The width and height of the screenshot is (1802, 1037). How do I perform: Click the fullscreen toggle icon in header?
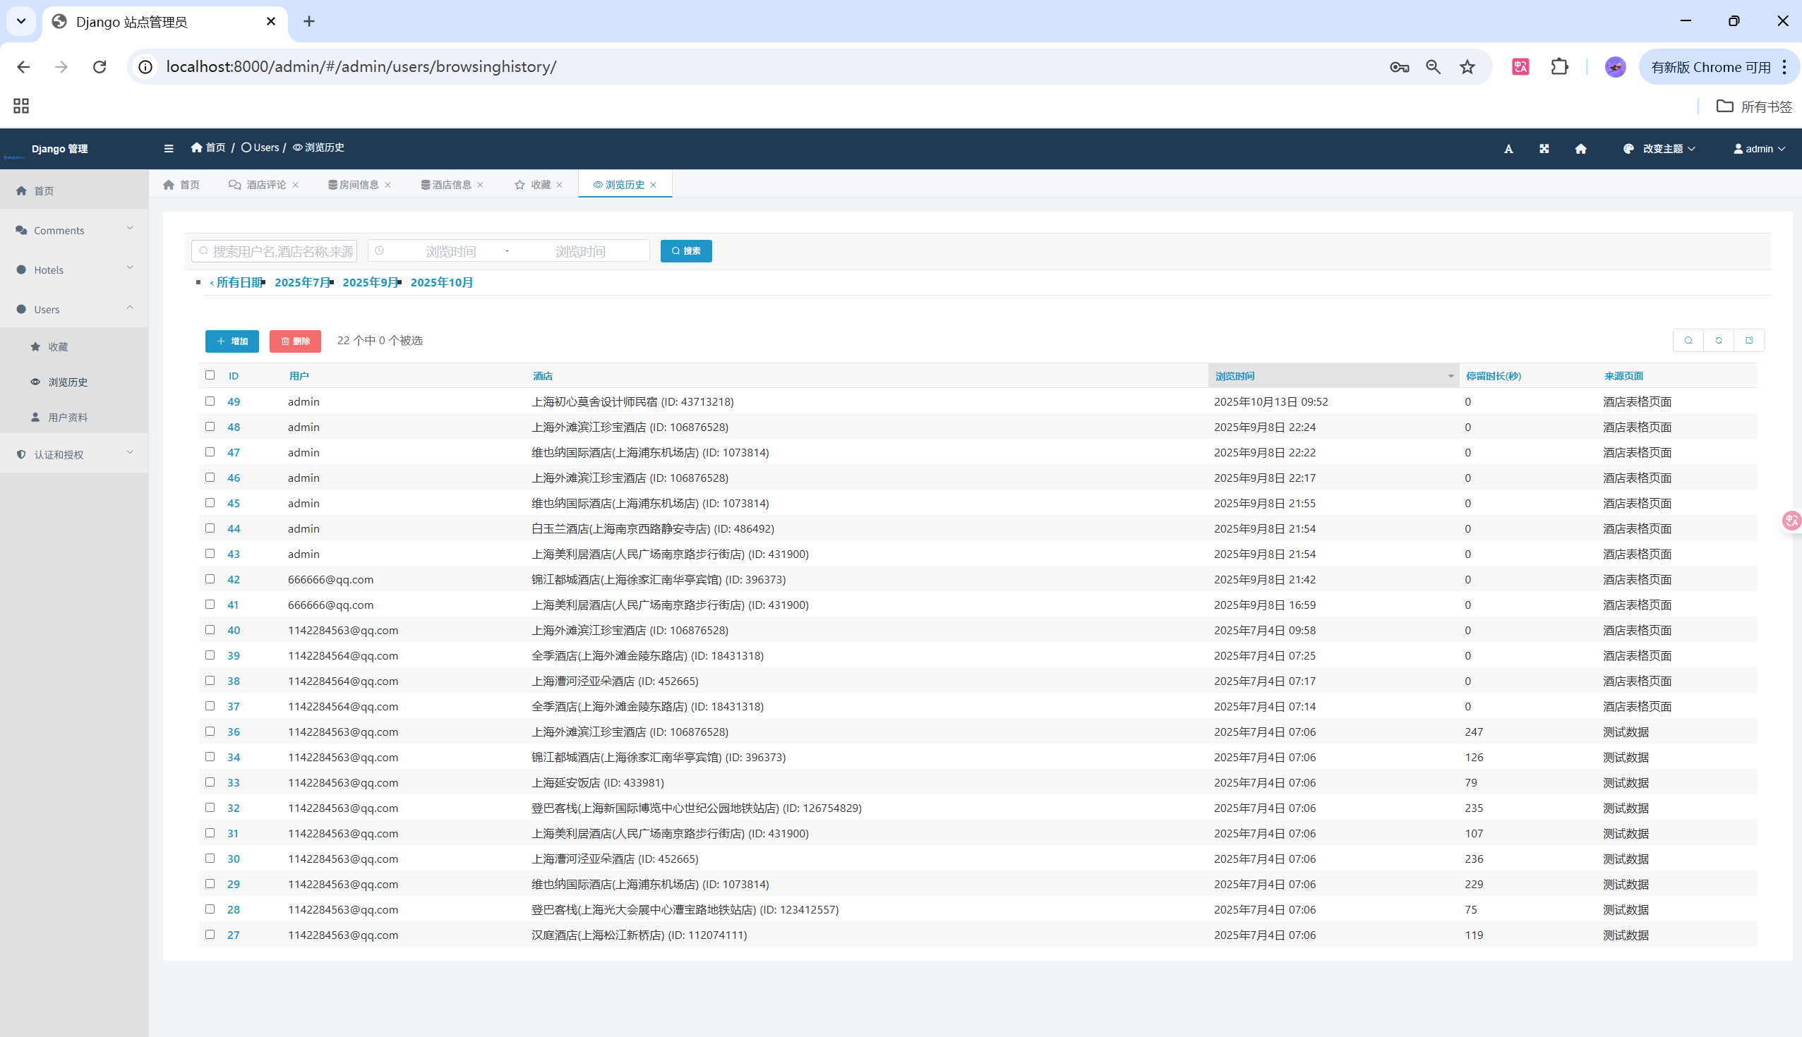(x=1544, y=149)
